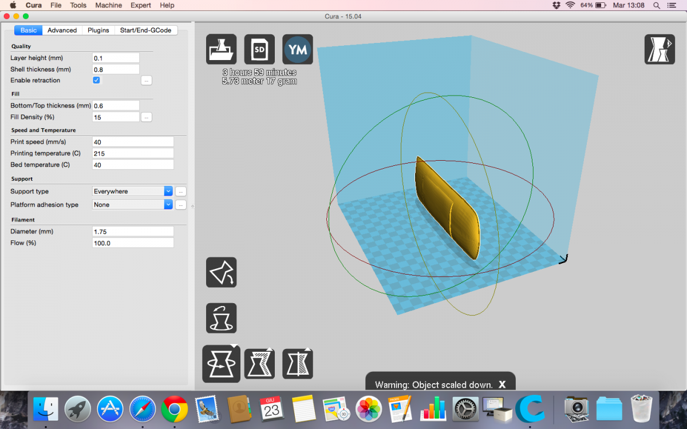Switch to the Start/End-GCode tab
This screenshot has height=429, width=687.
coord(145,30)
